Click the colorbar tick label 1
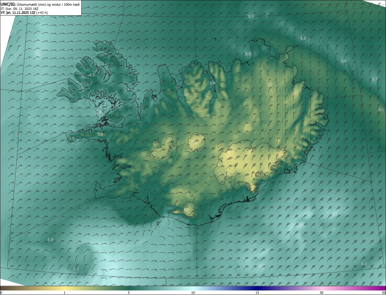Image resolution: width=386 pixels, height=295 pixels. (x=65, y=293)
